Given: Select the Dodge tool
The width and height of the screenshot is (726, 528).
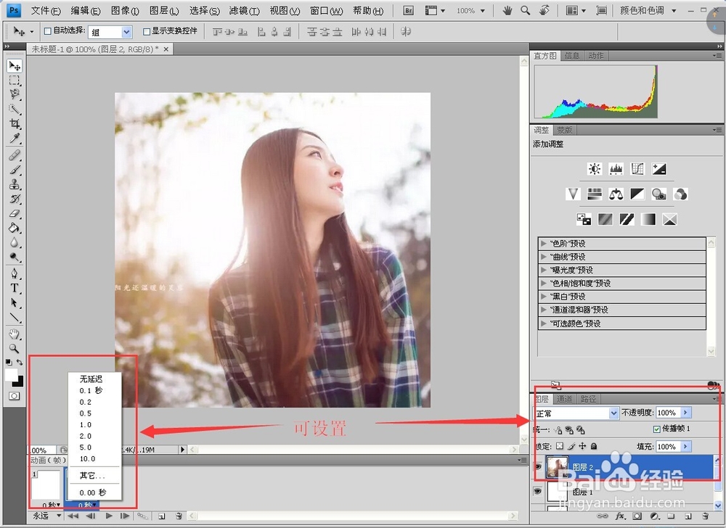Looking at the screenshot, I should pos(15,257).
